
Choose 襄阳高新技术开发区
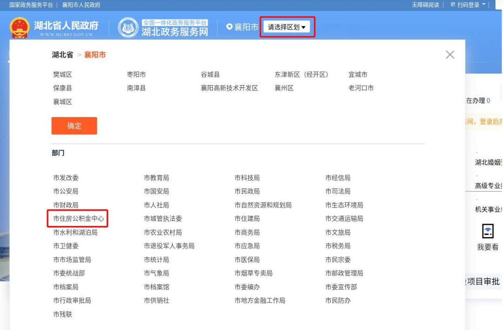[229, 88]
